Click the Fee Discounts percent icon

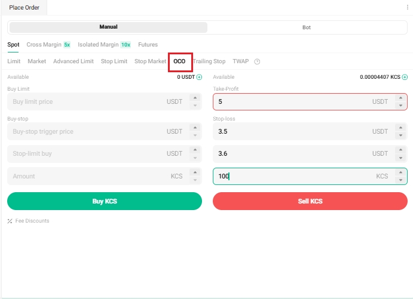click(10, 221)
